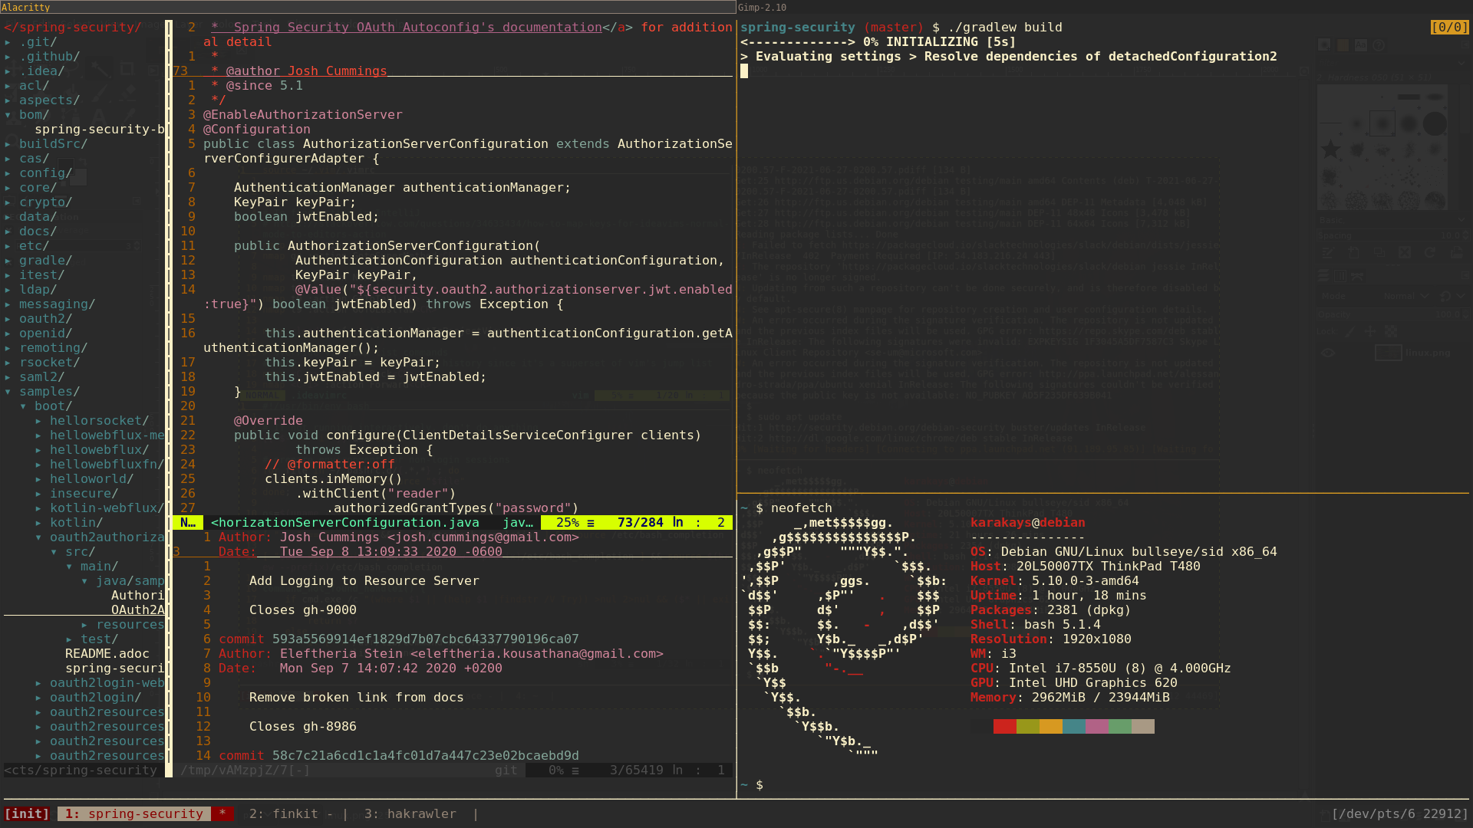Screen dimensions: 1473x828
Task: Click commit hash 58c7c21a6cd1c in git log
Action: [426, 756]
